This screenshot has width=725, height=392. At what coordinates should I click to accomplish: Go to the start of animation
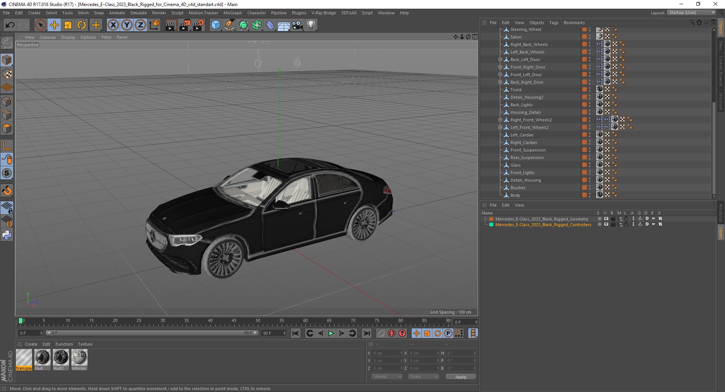coord(296,333)
